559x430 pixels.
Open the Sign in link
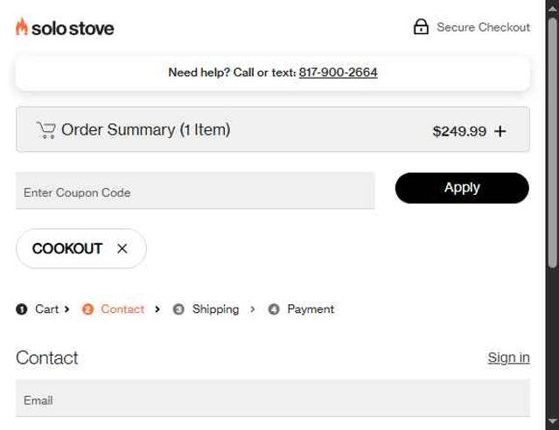coord(508,357)
